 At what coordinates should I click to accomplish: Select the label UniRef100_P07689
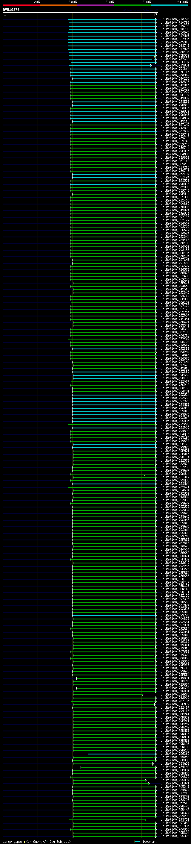pyautogui.click(x=175, y=651)
